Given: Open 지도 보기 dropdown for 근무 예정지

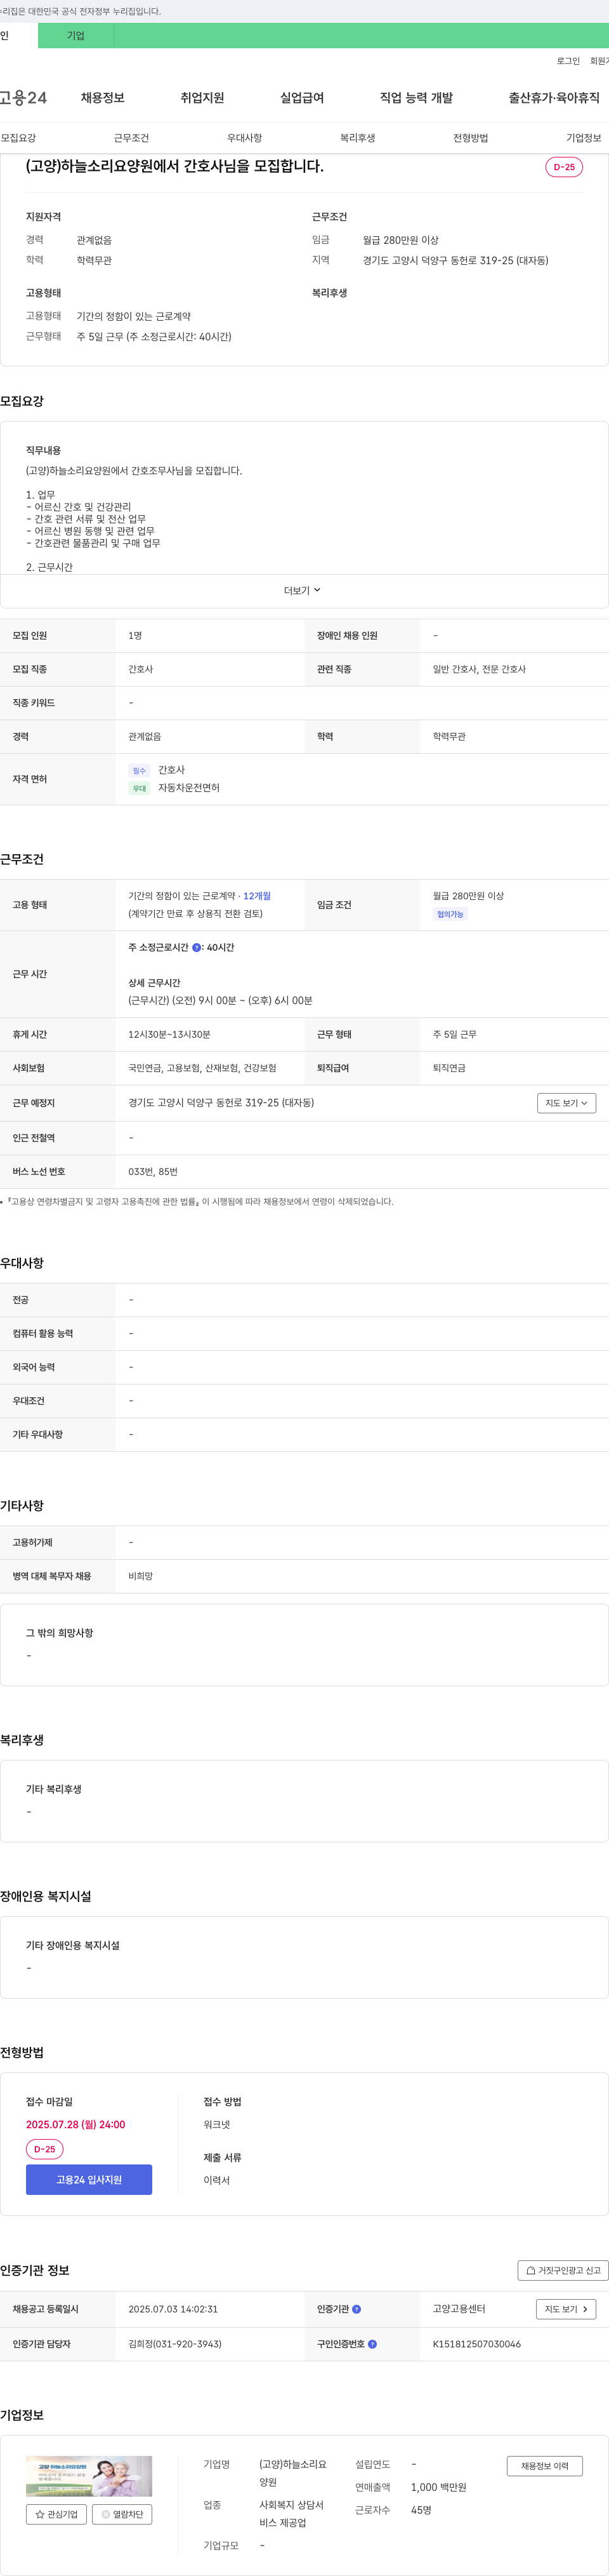Looking at the screenshot, I should [x=566, y=1103].
